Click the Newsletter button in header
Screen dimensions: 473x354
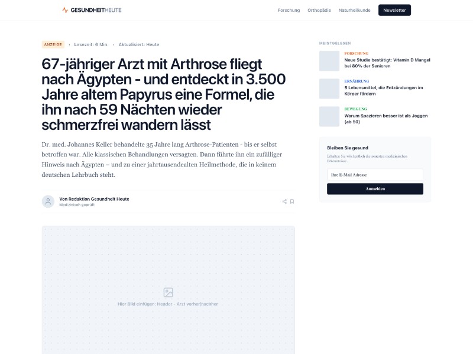point(394,10)
